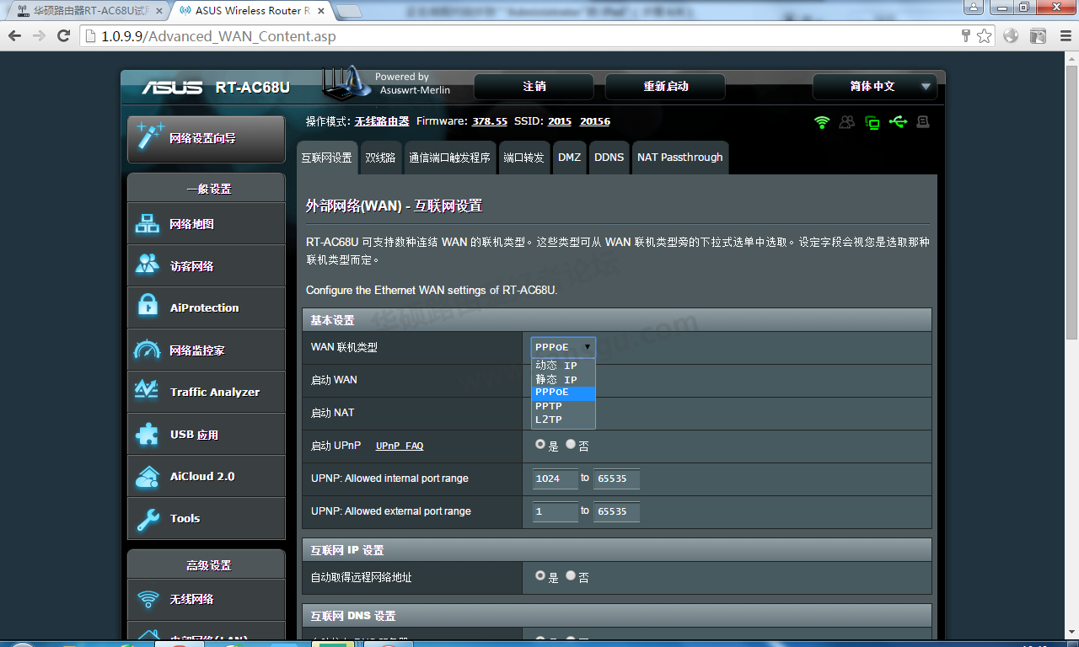Click the 重新启动 reboot button
The width and height of the screenshot is (1079, 647).
pyautogui.click(x=665, y=86)
